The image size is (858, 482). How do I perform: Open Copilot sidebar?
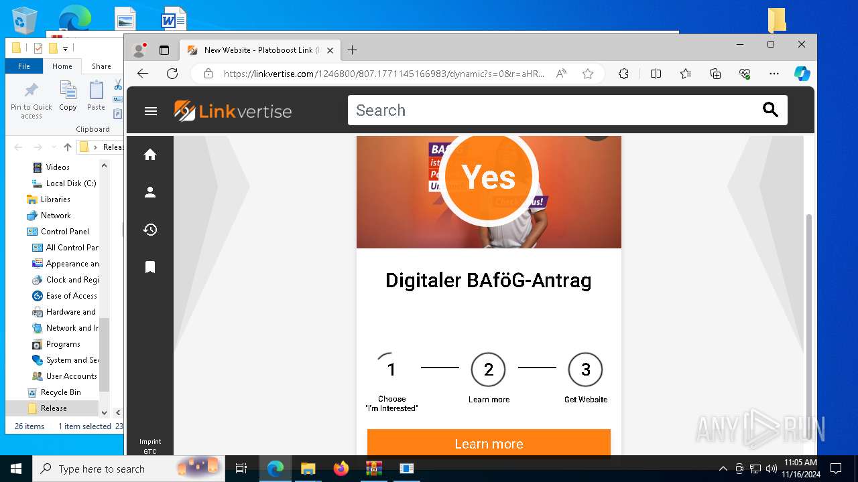point(802,74)
